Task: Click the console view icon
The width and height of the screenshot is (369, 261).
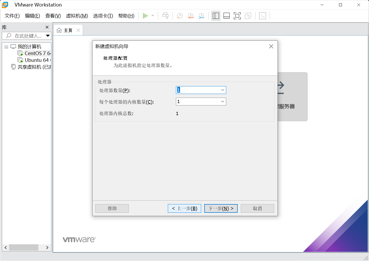Action: [262, 16]
